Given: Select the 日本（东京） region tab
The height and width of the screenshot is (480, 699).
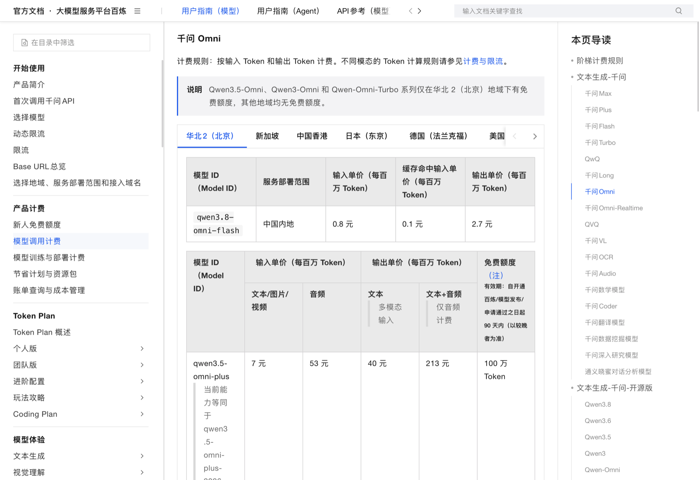Looking at the screenshot, I should pyautogui.click(x=367, y=136).
